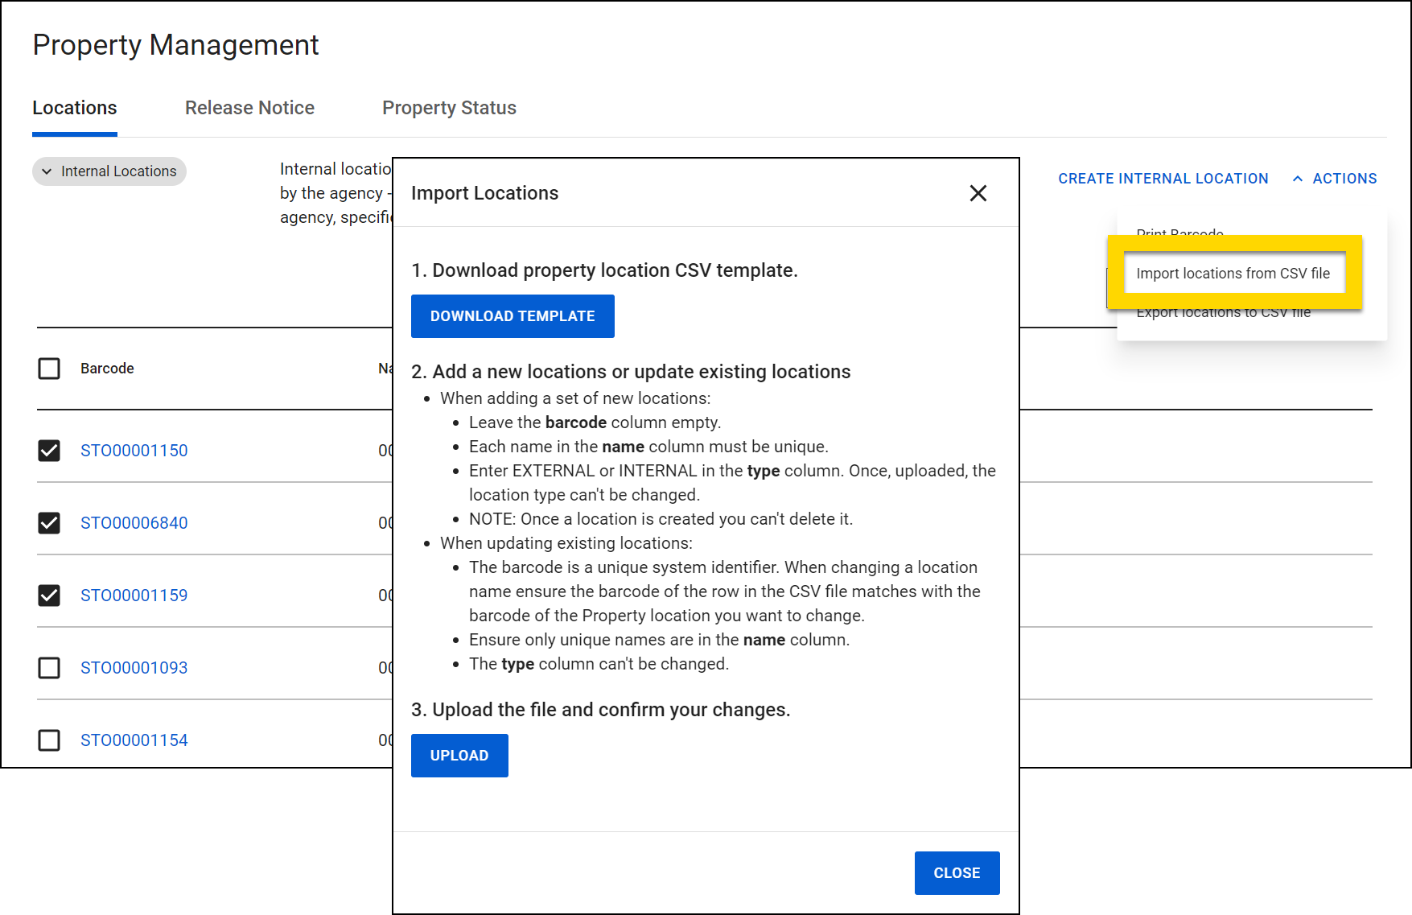Open the Property Status tab
Viewport: 1412px width, 915px height.
pos(449,107)
